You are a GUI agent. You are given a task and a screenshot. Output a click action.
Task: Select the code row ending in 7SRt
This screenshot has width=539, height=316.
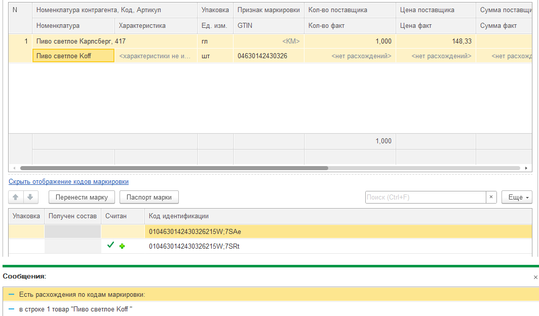[194, 246]
